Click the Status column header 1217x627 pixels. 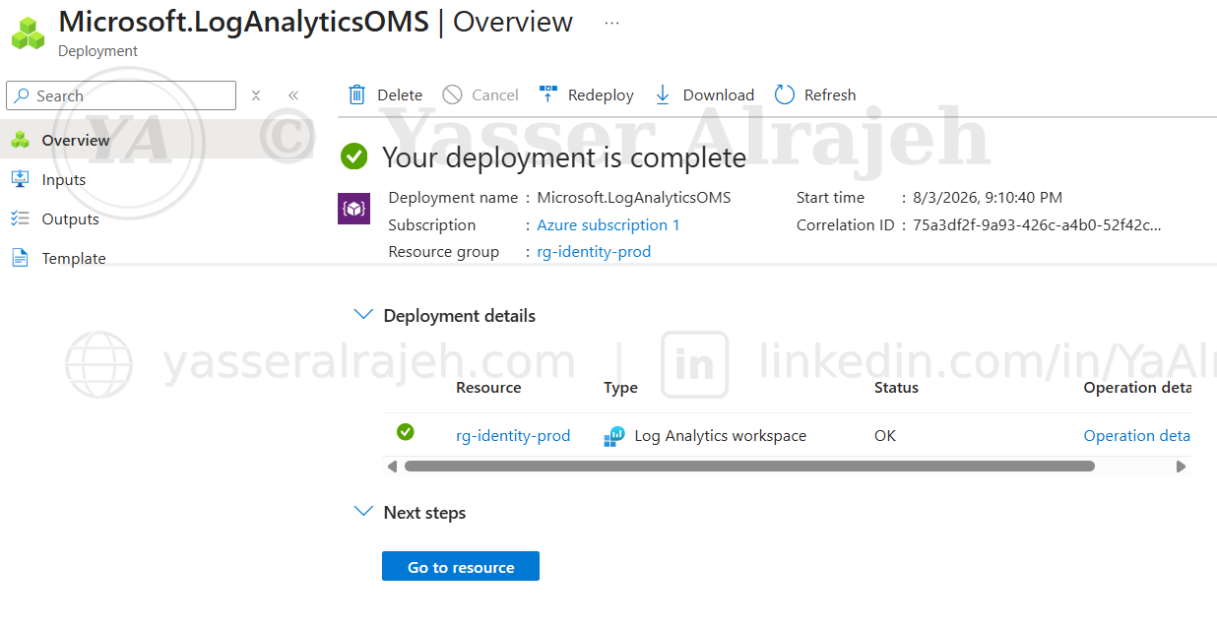[896, 388]
